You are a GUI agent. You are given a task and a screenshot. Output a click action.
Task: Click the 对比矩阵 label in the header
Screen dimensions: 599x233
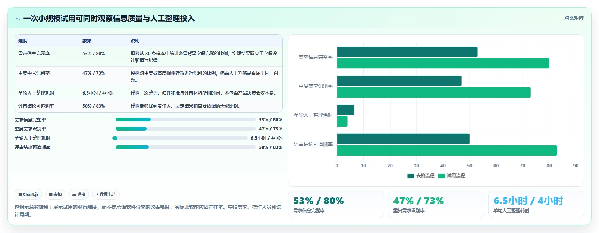point(574,18)
